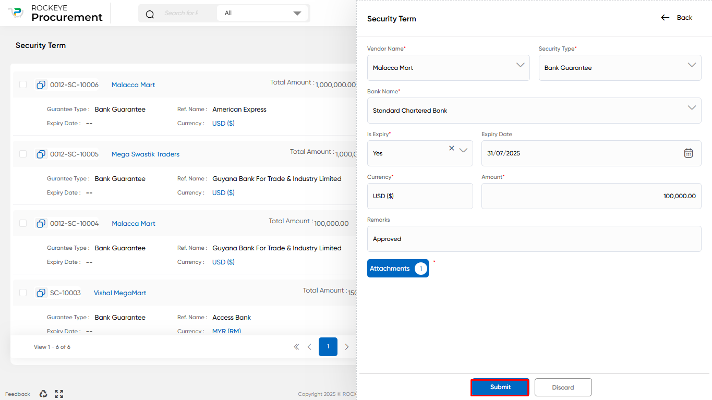Select checkbox for SC-10003 Vishal MegaMart
712x400 pixels.
(23, 293)
